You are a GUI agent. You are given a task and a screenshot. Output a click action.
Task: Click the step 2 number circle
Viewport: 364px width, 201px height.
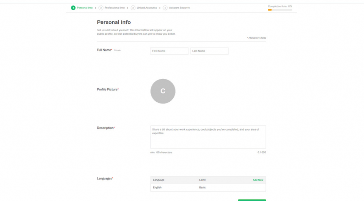point(101,8)
